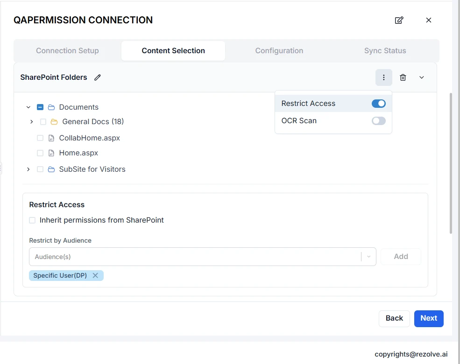Switch to the Configuration tab
The width and height of the screenshot is (460, 364).
(x=279, y=51)
